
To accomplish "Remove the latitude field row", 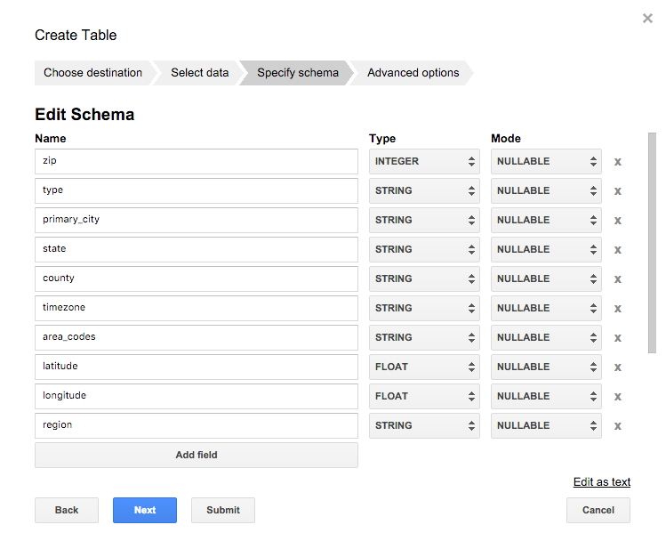I will pyautogui.click(x=617, y=367).
